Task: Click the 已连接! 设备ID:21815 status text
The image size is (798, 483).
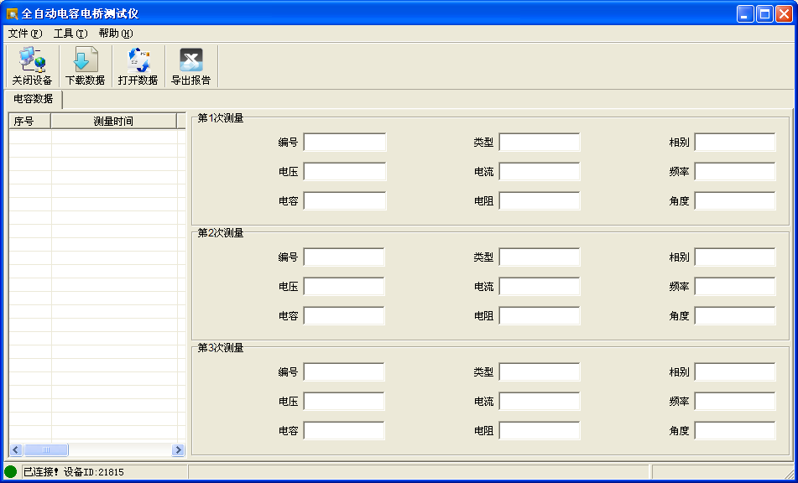Action: point(74,472)
